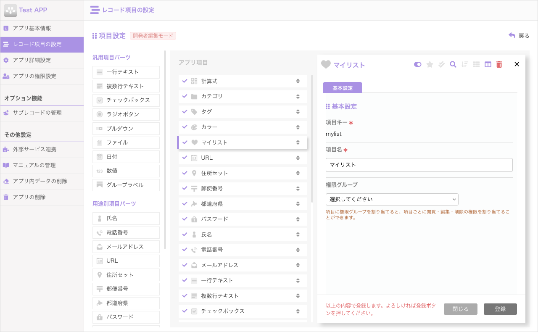The image size is (538, 332).
Task: Toggle checkmark on カテゴリ app item
Action: pos(185,96)
